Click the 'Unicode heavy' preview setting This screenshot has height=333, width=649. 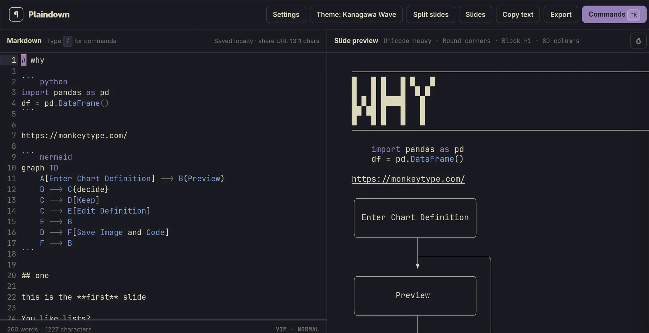(x=407, y=41)
